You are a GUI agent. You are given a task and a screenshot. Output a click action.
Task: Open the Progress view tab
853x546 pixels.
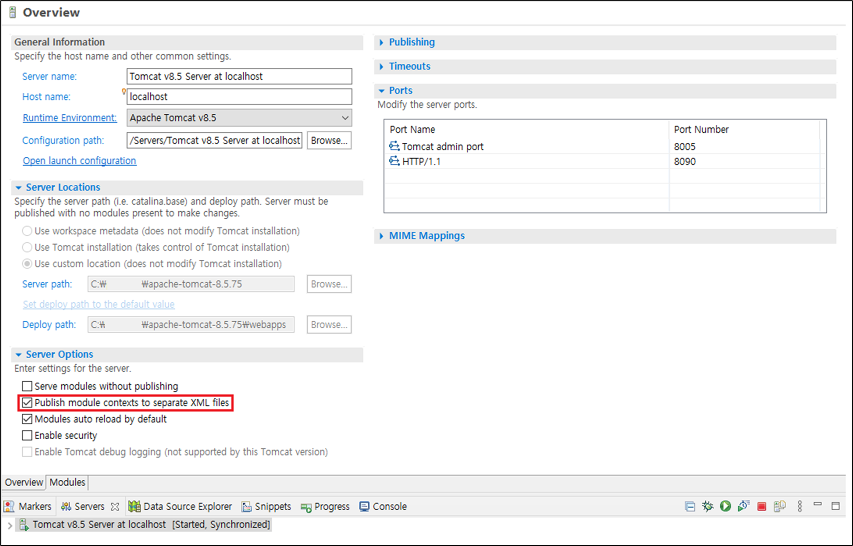(x=325, y=507)
